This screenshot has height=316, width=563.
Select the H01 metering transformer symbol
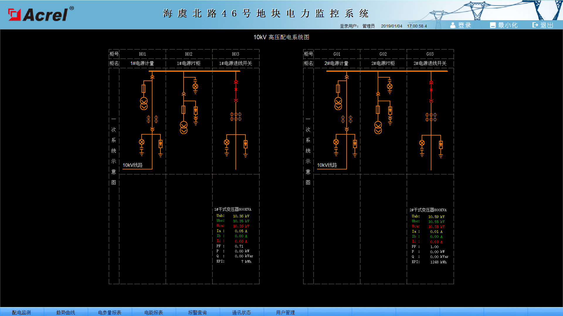[x=144, y=104]
